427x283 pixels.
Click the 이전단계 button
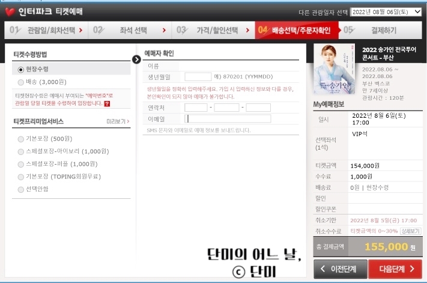(x=341, y=269)
